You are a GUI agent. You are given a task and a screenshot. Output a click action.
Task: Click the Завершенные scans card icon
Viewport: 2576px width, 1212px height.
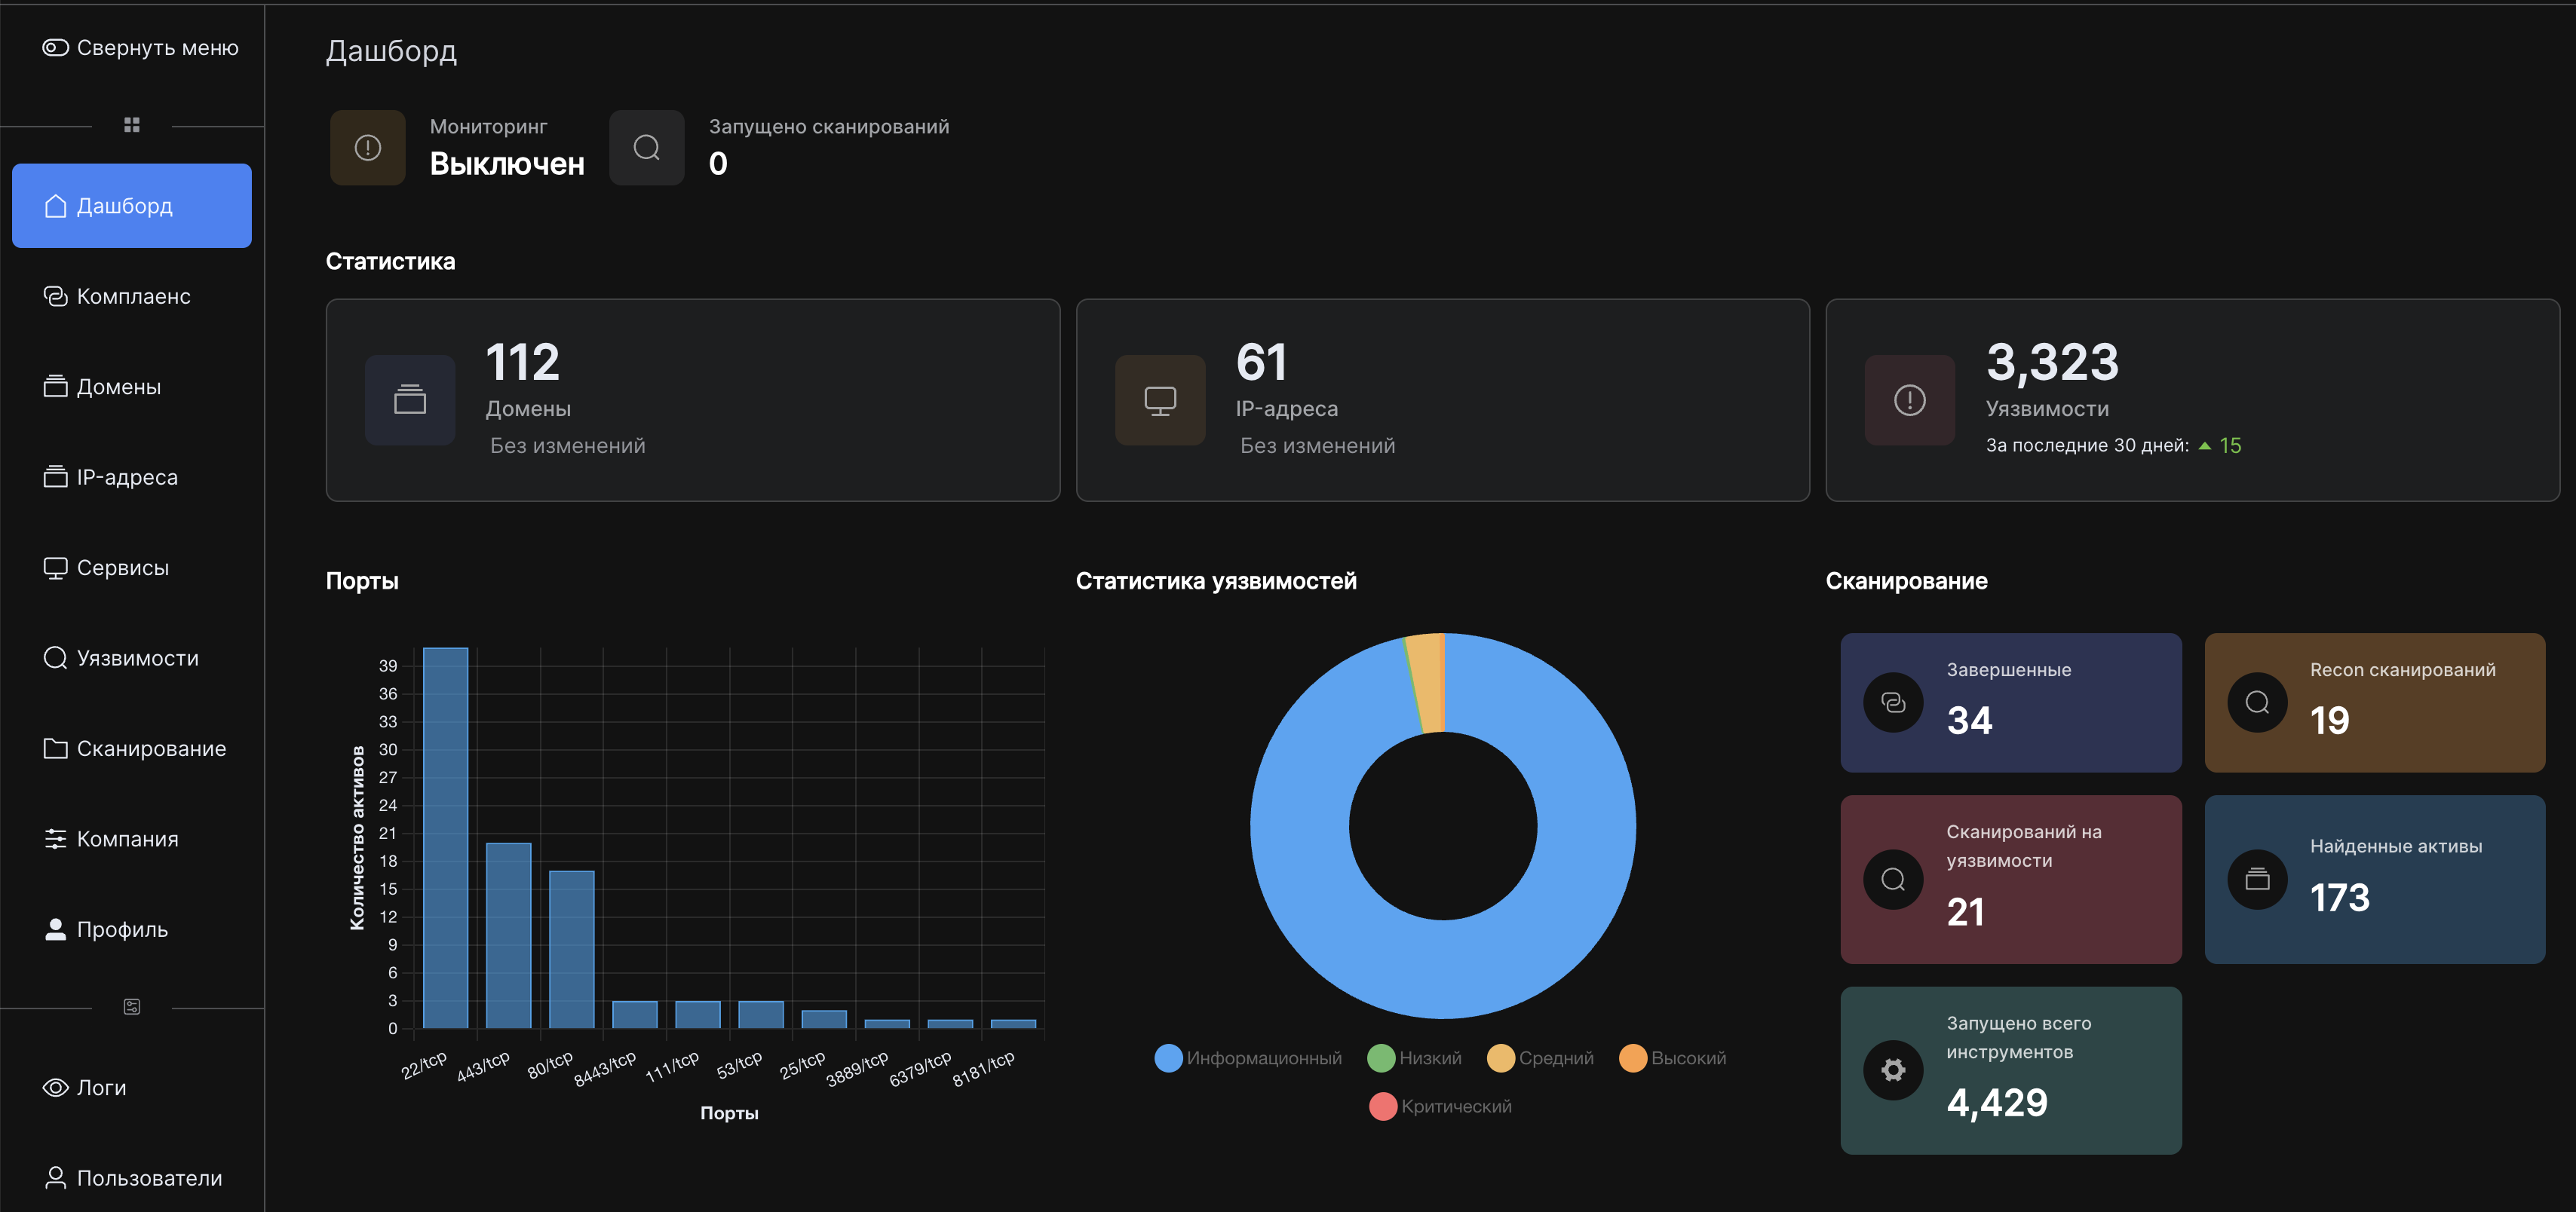(x=1892, y=702)
